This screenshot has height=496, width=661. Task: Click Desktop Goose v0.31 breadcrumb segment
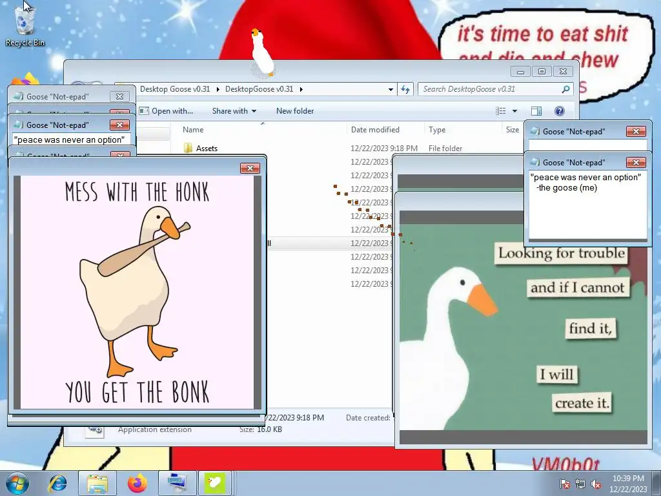point(175,89)
